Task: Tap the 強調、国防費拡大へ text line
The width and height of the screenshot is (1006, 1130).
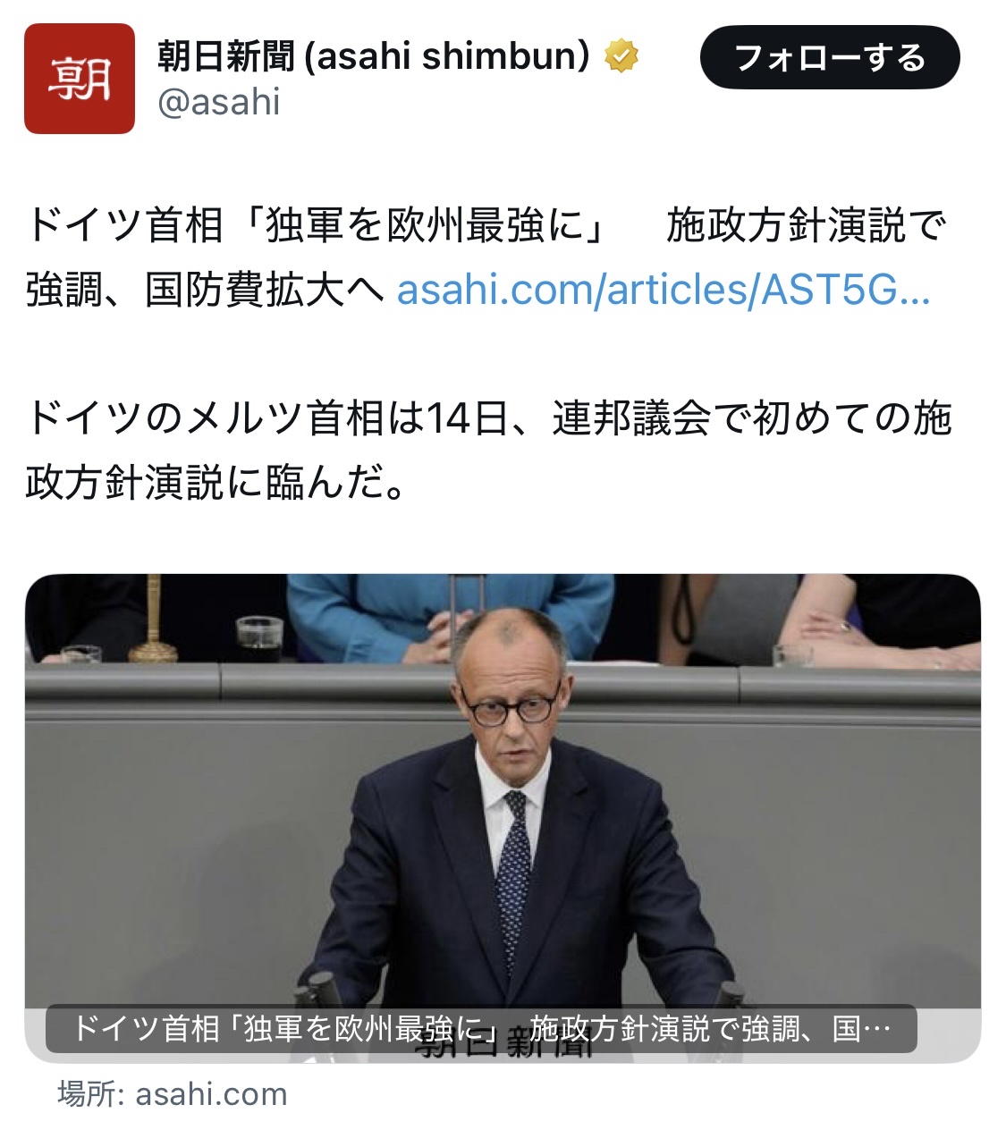Action: (x=205, y=290)
